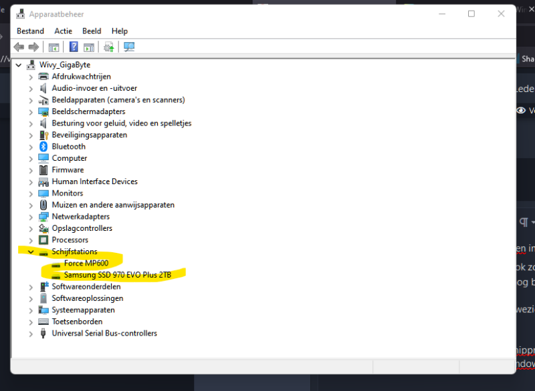Select the Force MP600 drive
The height and width of the screenshot is (391, 535).
[x=86, y=263]
